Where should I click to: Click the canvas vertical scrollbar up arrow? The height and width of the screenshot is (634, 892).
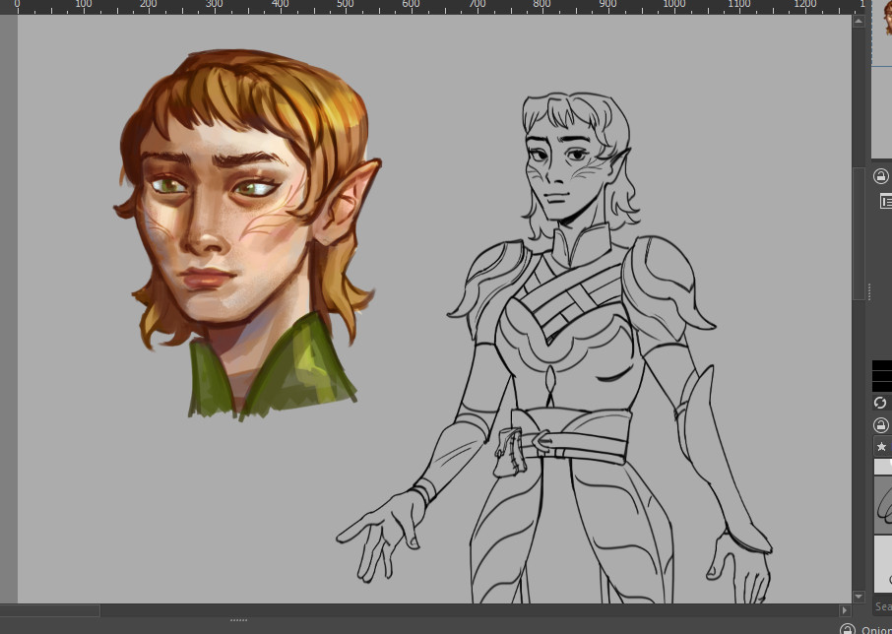(859, 21)
